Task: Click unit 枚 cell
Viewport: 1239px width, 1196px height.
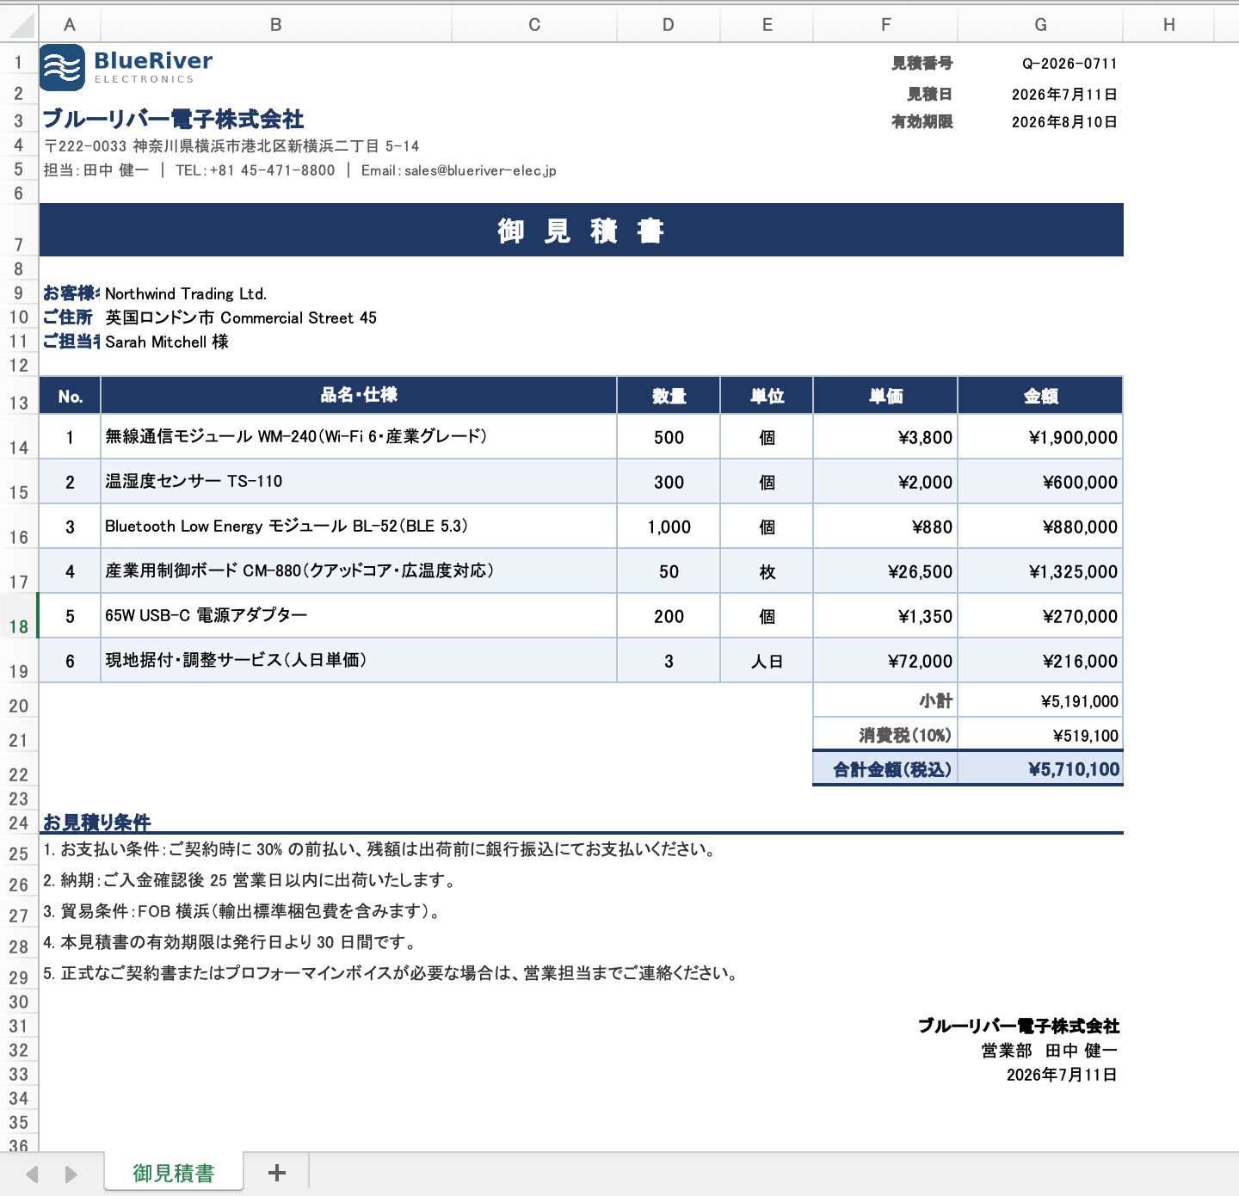Action: click(767, 571)
